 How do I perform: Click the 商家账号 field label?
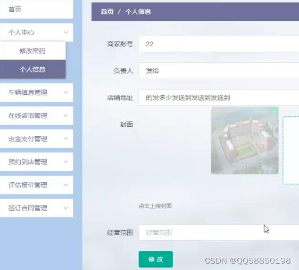(120, 44)
